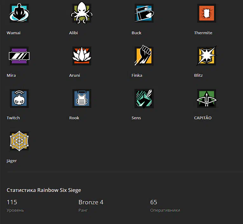This screenshot has height=224, width=243.
Task: Choose the Finka fist icon
Action: pos(144,56)
